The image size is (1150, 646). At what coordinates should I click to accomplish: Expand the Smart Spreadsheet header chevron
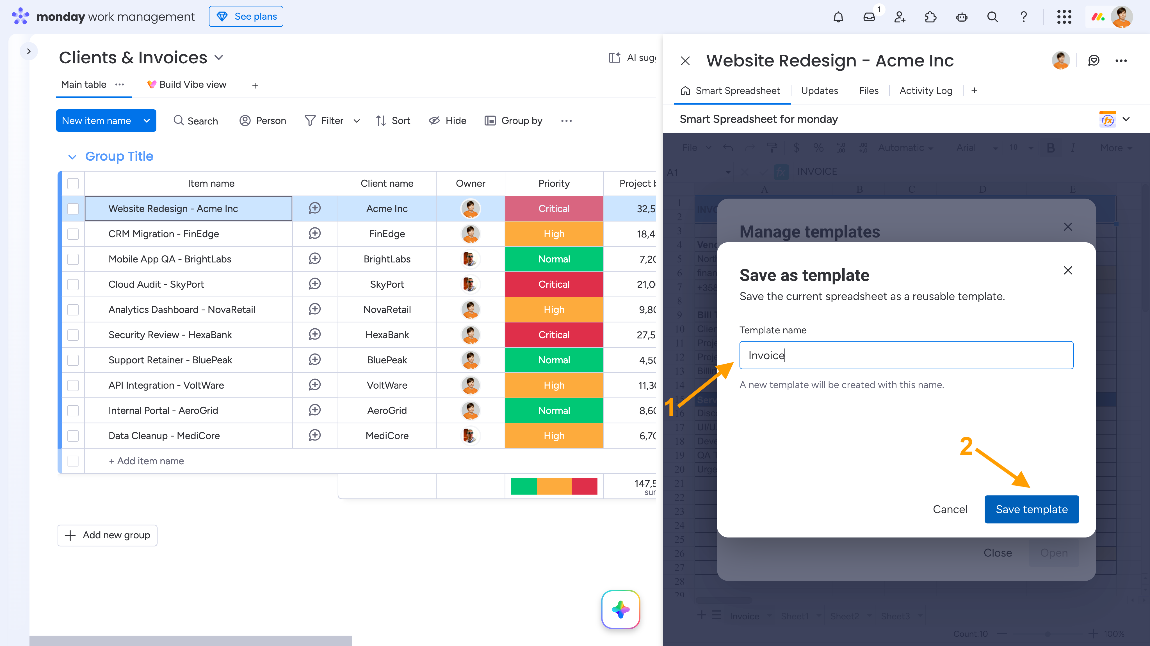click(1126, 119)
